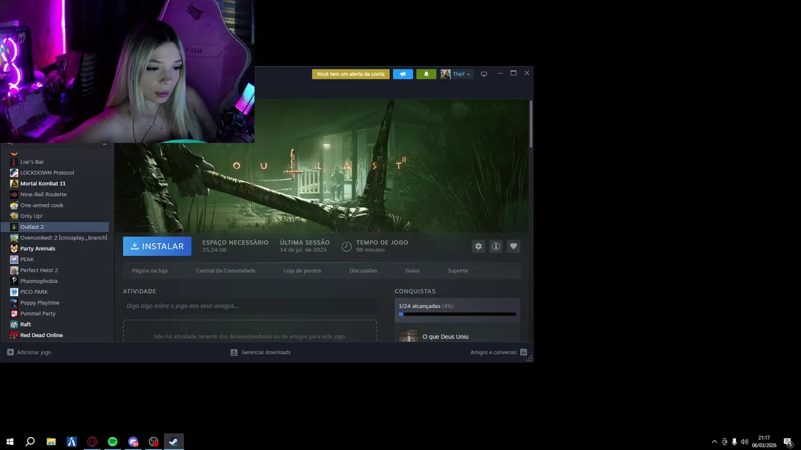Click the microphone tray icon
The image size is (801, 450).
click(x=734, y=442)
